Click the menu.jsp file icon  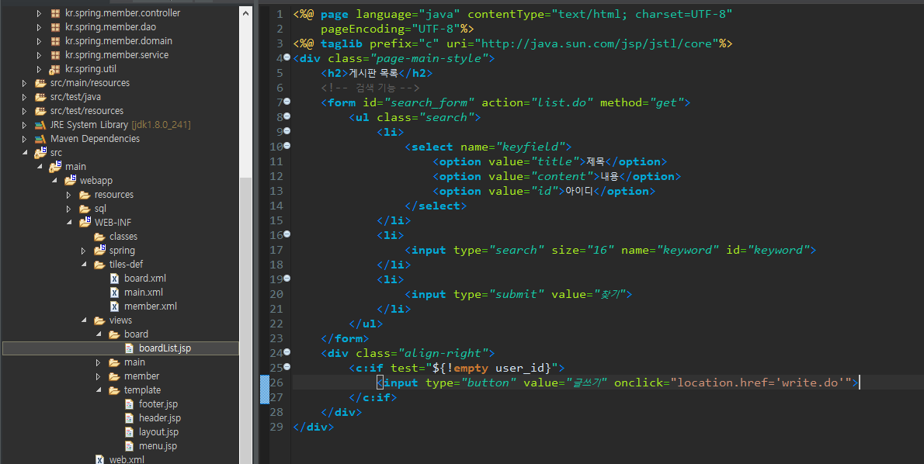[130, 446]
